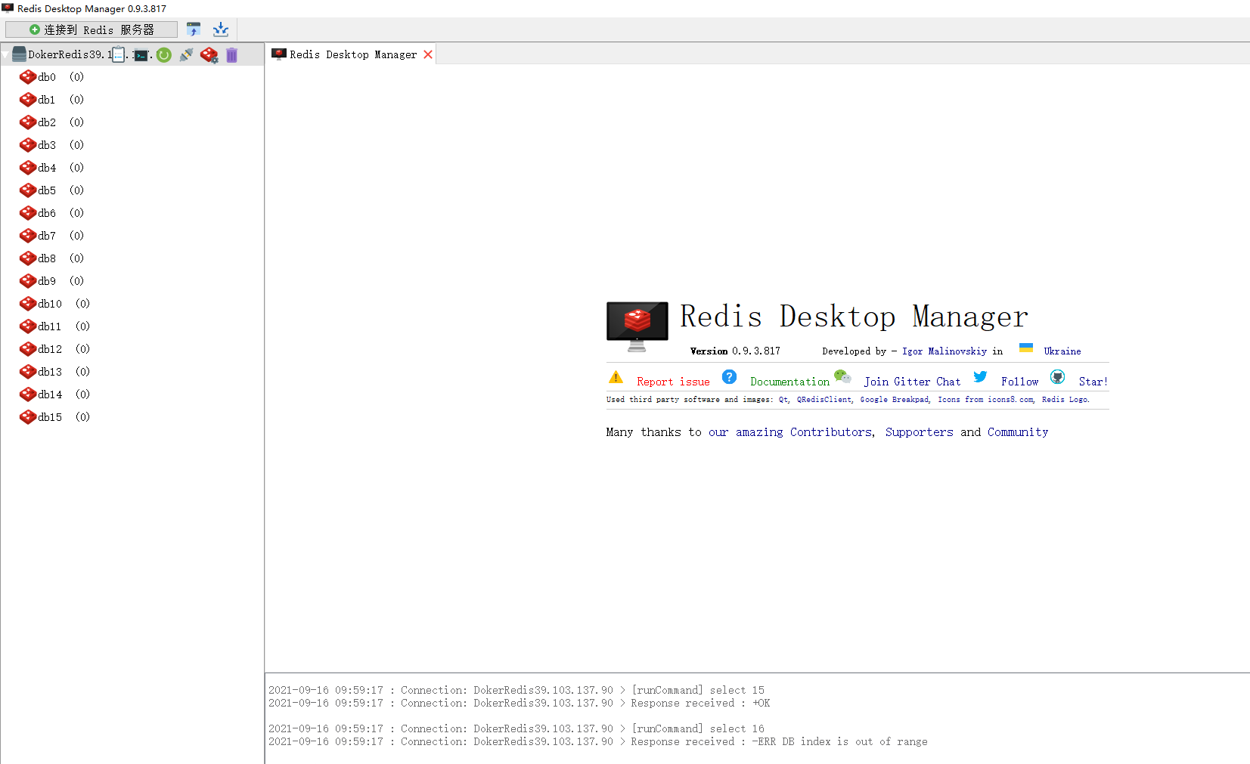
Task: Click the export connections icon
Action: 220,29
